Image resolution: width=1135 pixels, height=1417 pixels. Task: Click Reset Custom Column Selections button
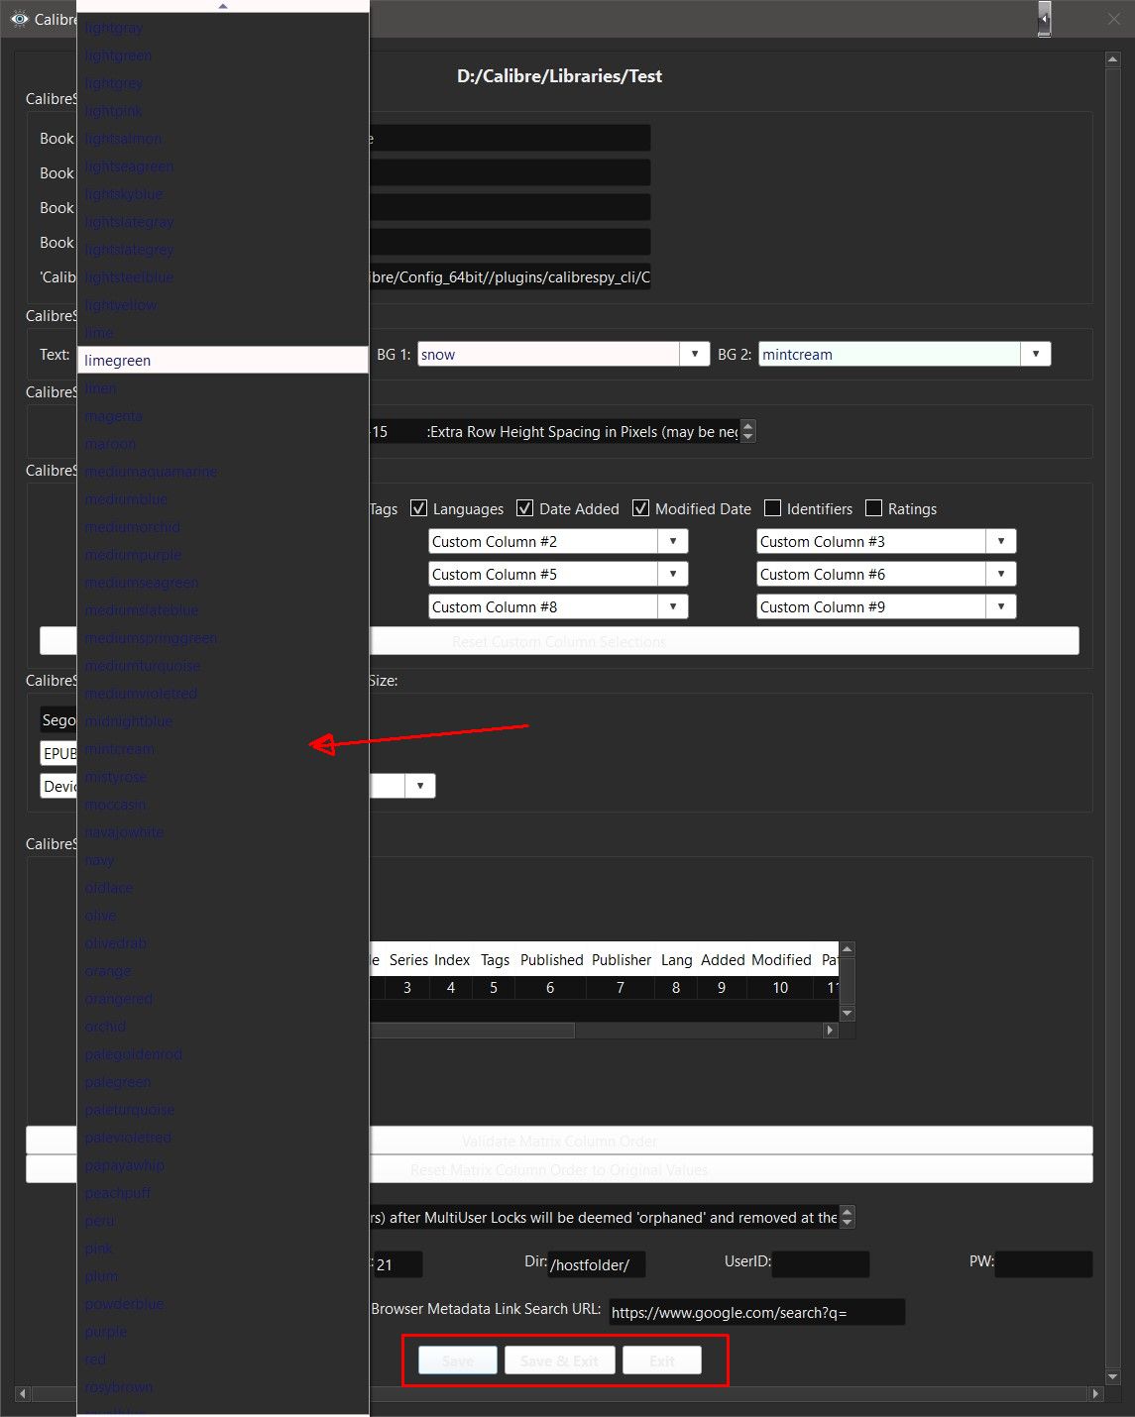click(559, 641)
